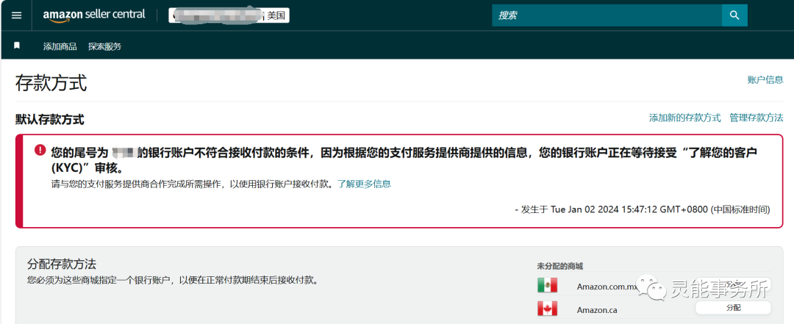
Task: Click the bookmark icon in the subnav bar
Action: point(17,46)
